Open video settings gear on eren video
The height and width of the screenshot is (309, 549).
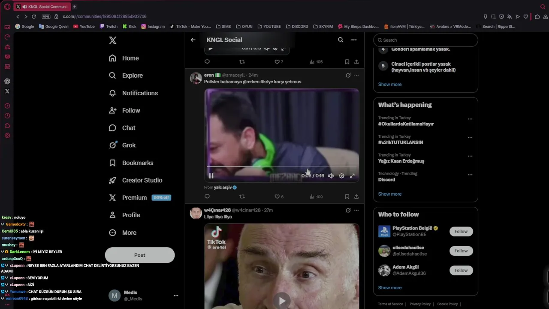click(341, 176)
